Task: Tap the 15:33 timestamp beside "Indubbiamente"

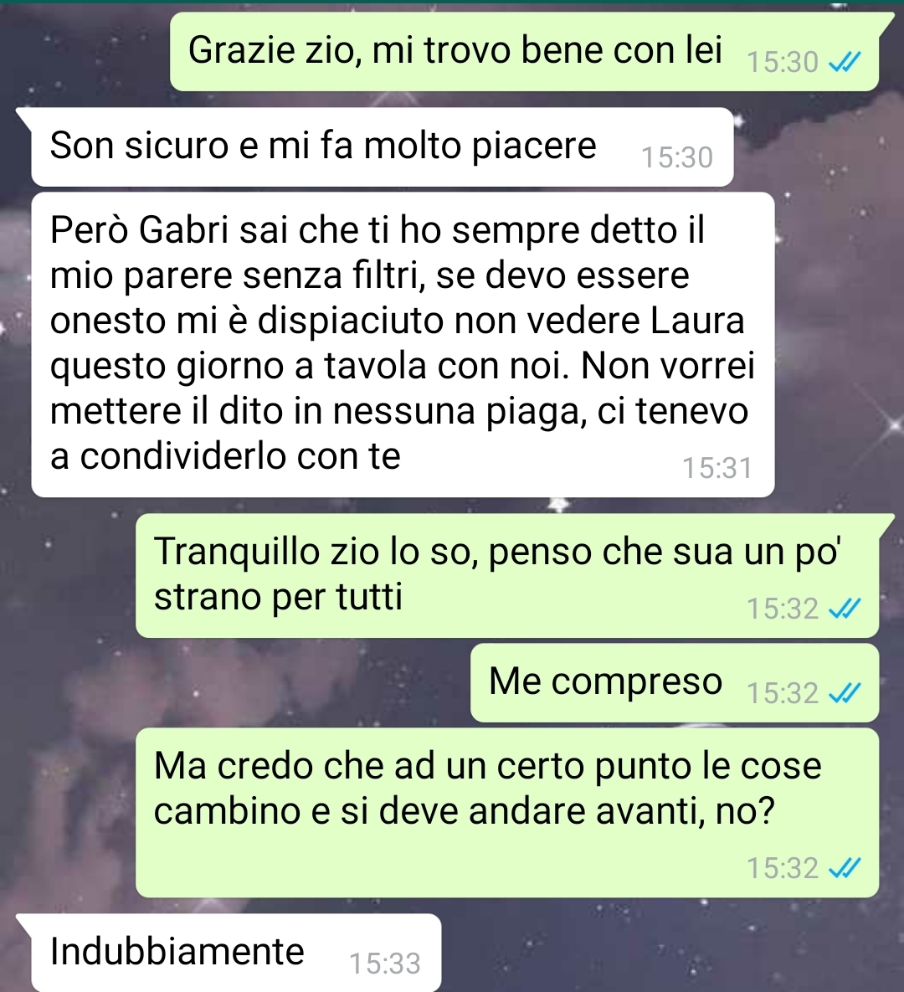Action: click(385, 964)
